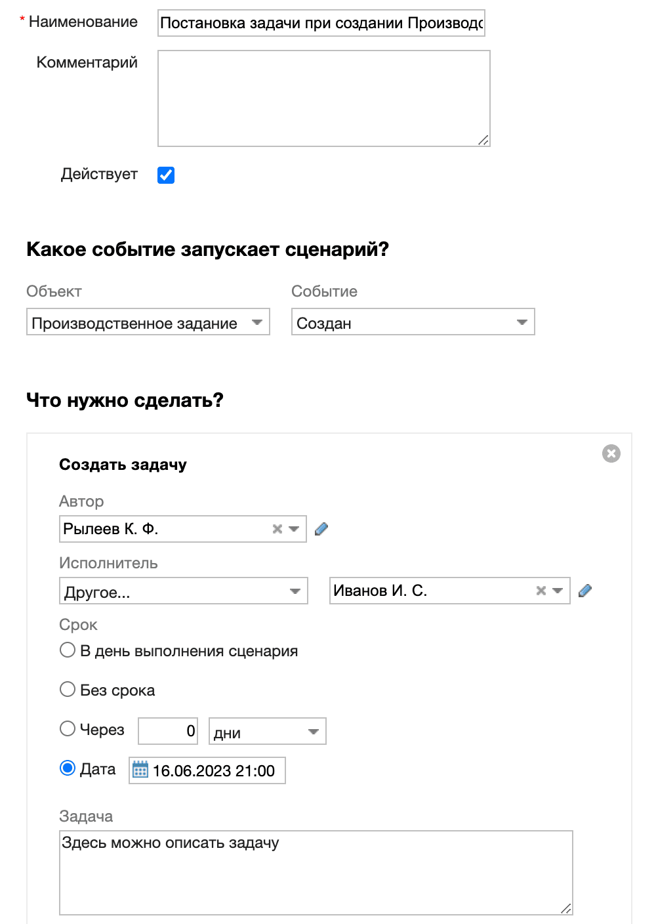Open the Другое... executor dropdown
The image size is (656, 924).
(x=295, y=591)
